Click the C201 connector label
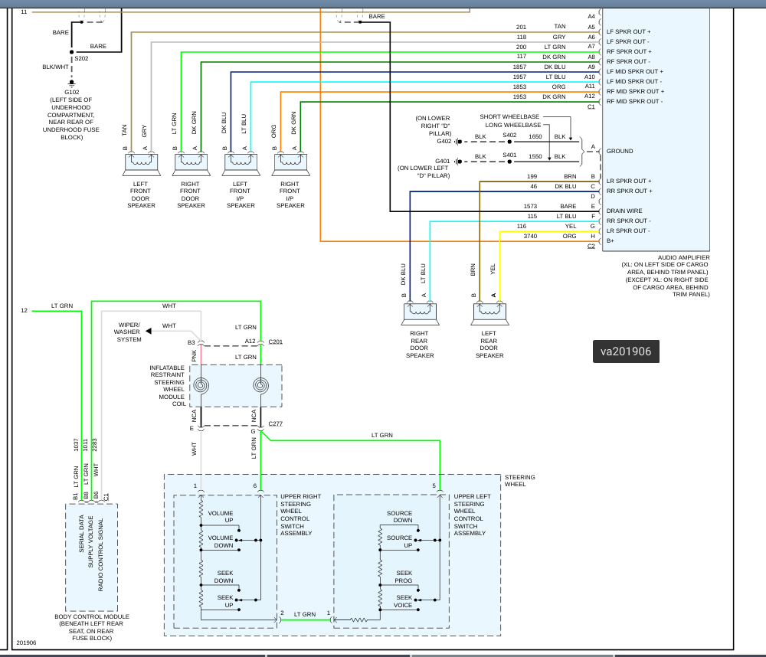766x657 pixels. click(x=276, y=342)
